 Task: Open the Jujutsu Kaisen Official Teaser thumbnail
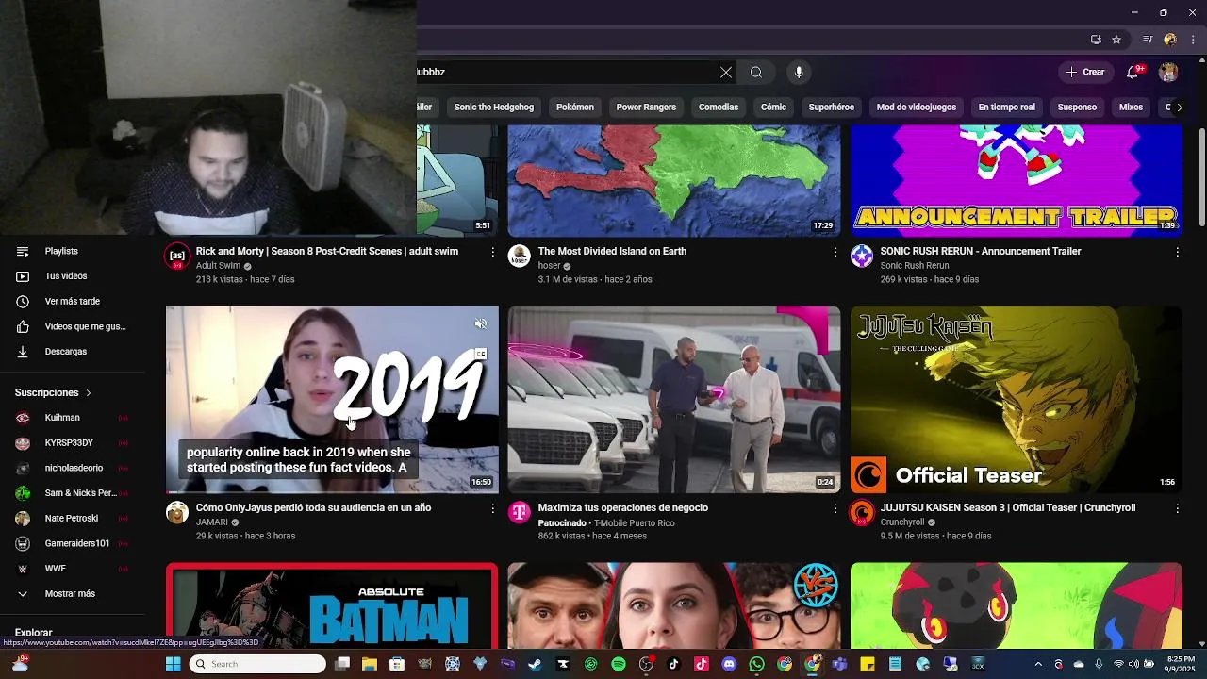click(1017, 400)
